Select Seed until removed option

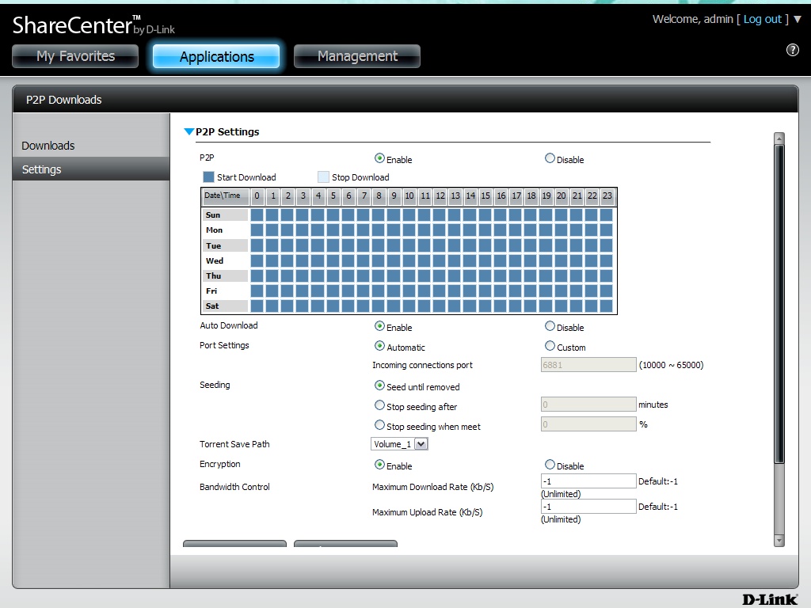pyautogui.click(x=379, y=386)
